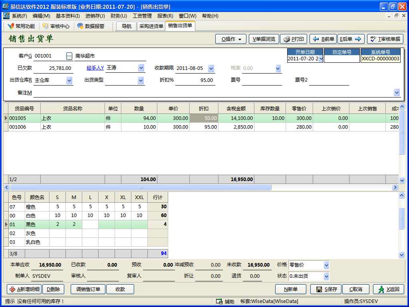Image resolution: width=409 pixels, height=307 pixels.
Task: Click X返回 to exit the form
Action: [x=388, y=289]
